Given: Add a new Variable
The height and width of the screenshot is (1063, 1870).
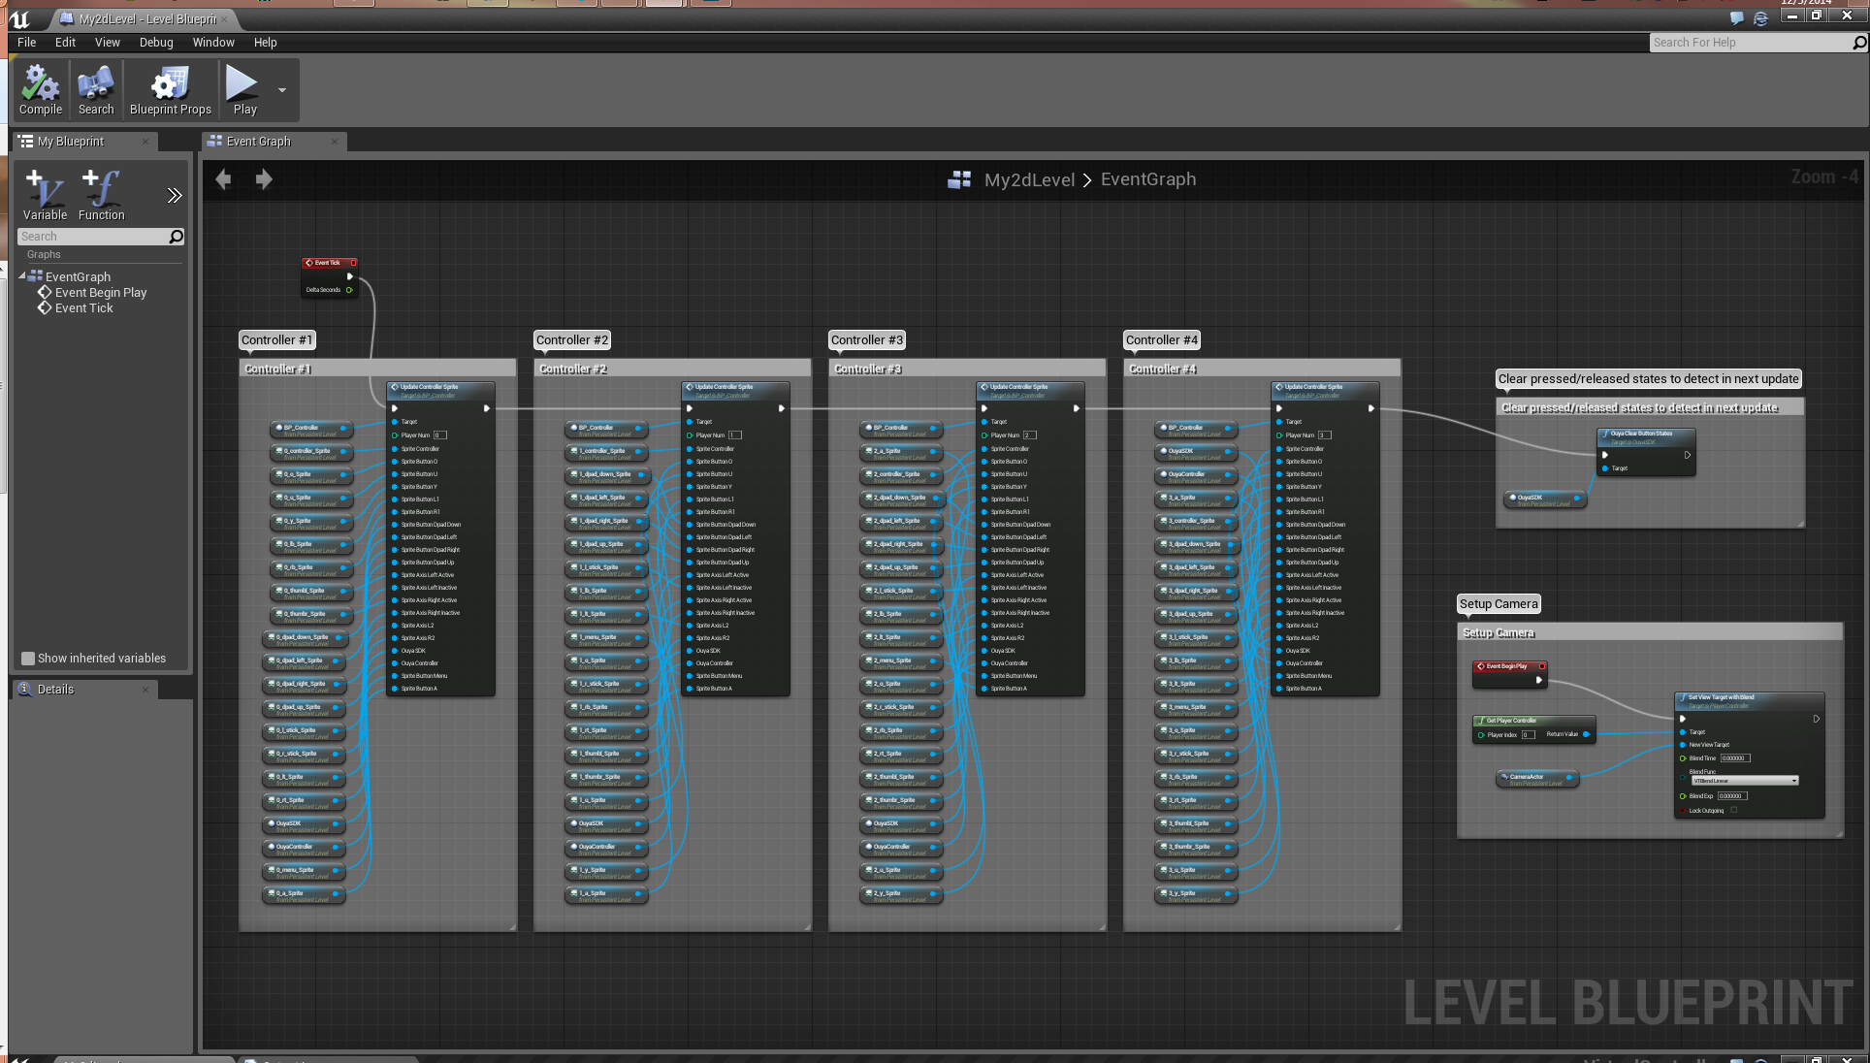Looking at the screenshot, I should pyautogui.click(x=45, y=194).
